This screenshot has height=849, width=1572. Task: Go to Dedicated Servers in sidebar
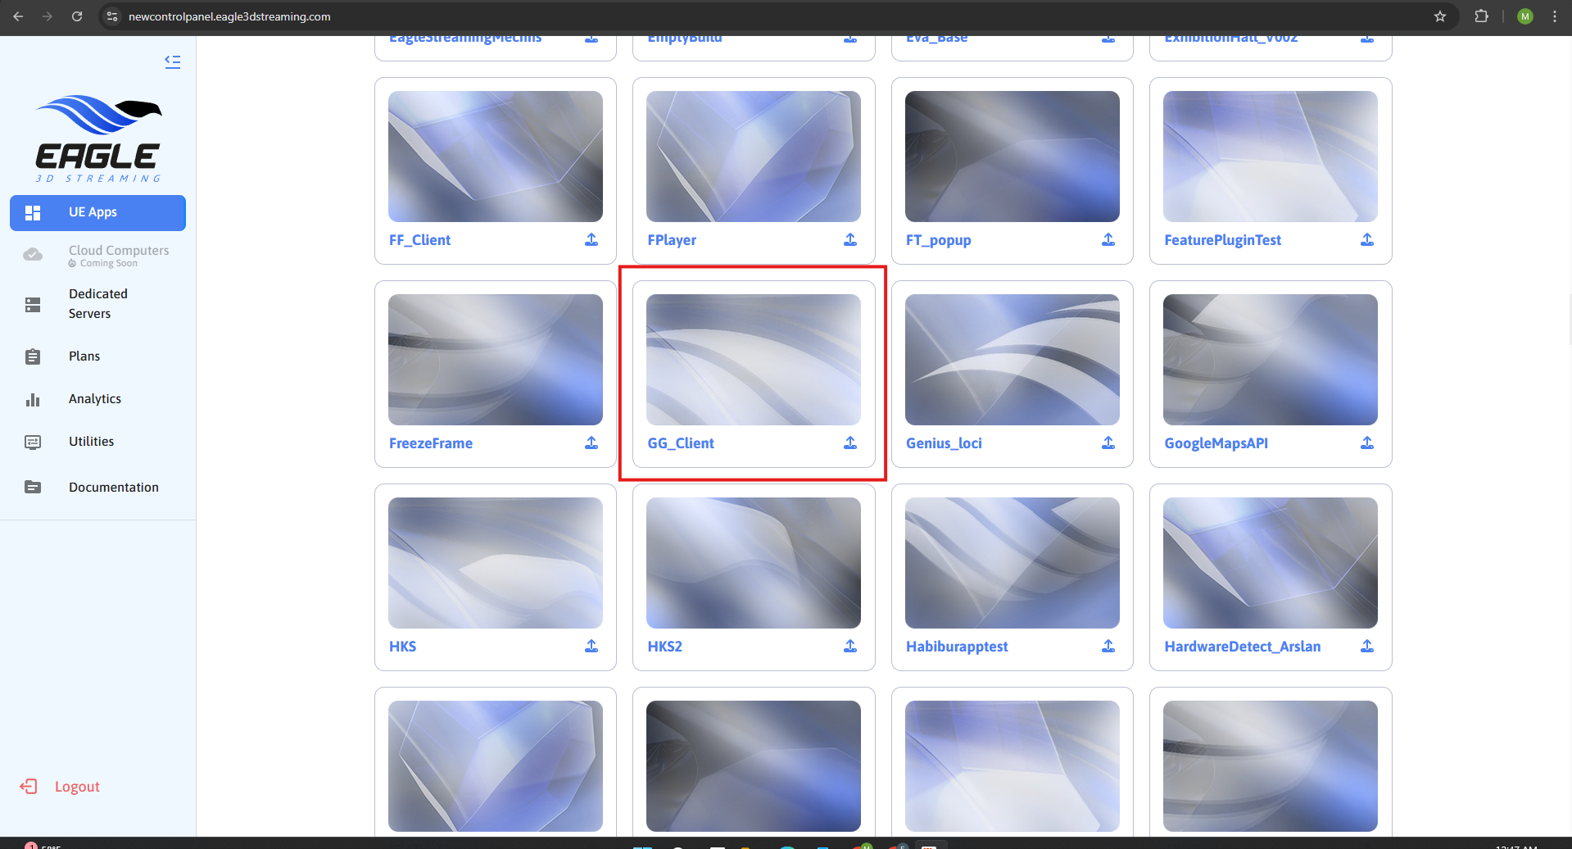(x=97, y=303)
